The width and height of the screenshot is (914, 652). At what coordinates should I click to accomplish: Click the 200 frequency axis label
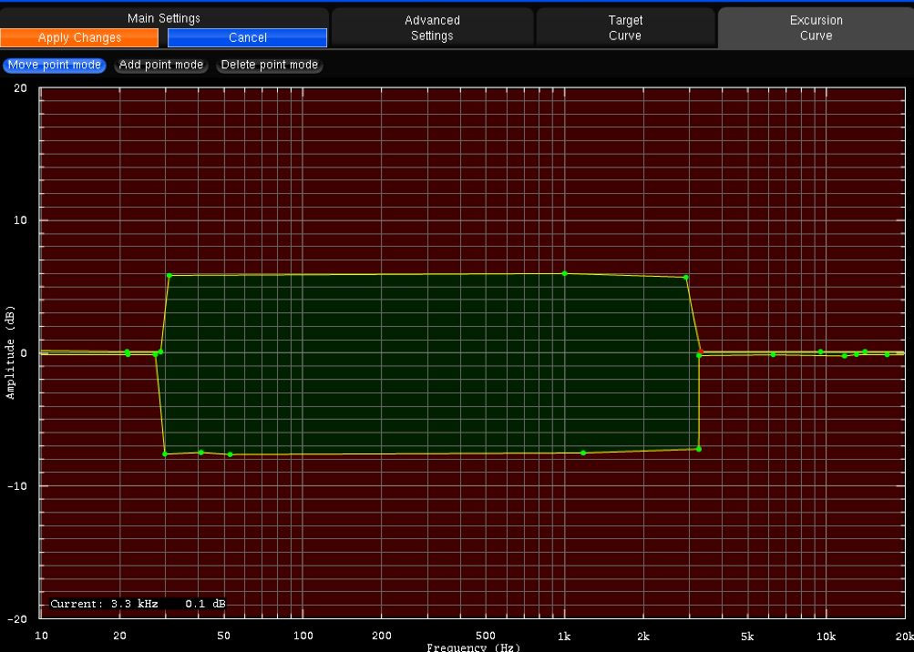(x=382, y=636)
